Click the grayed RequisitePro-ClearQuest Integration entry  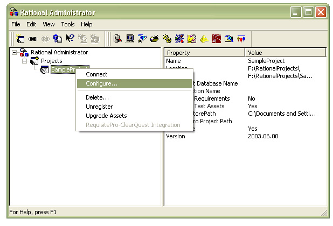coord(134,125)
